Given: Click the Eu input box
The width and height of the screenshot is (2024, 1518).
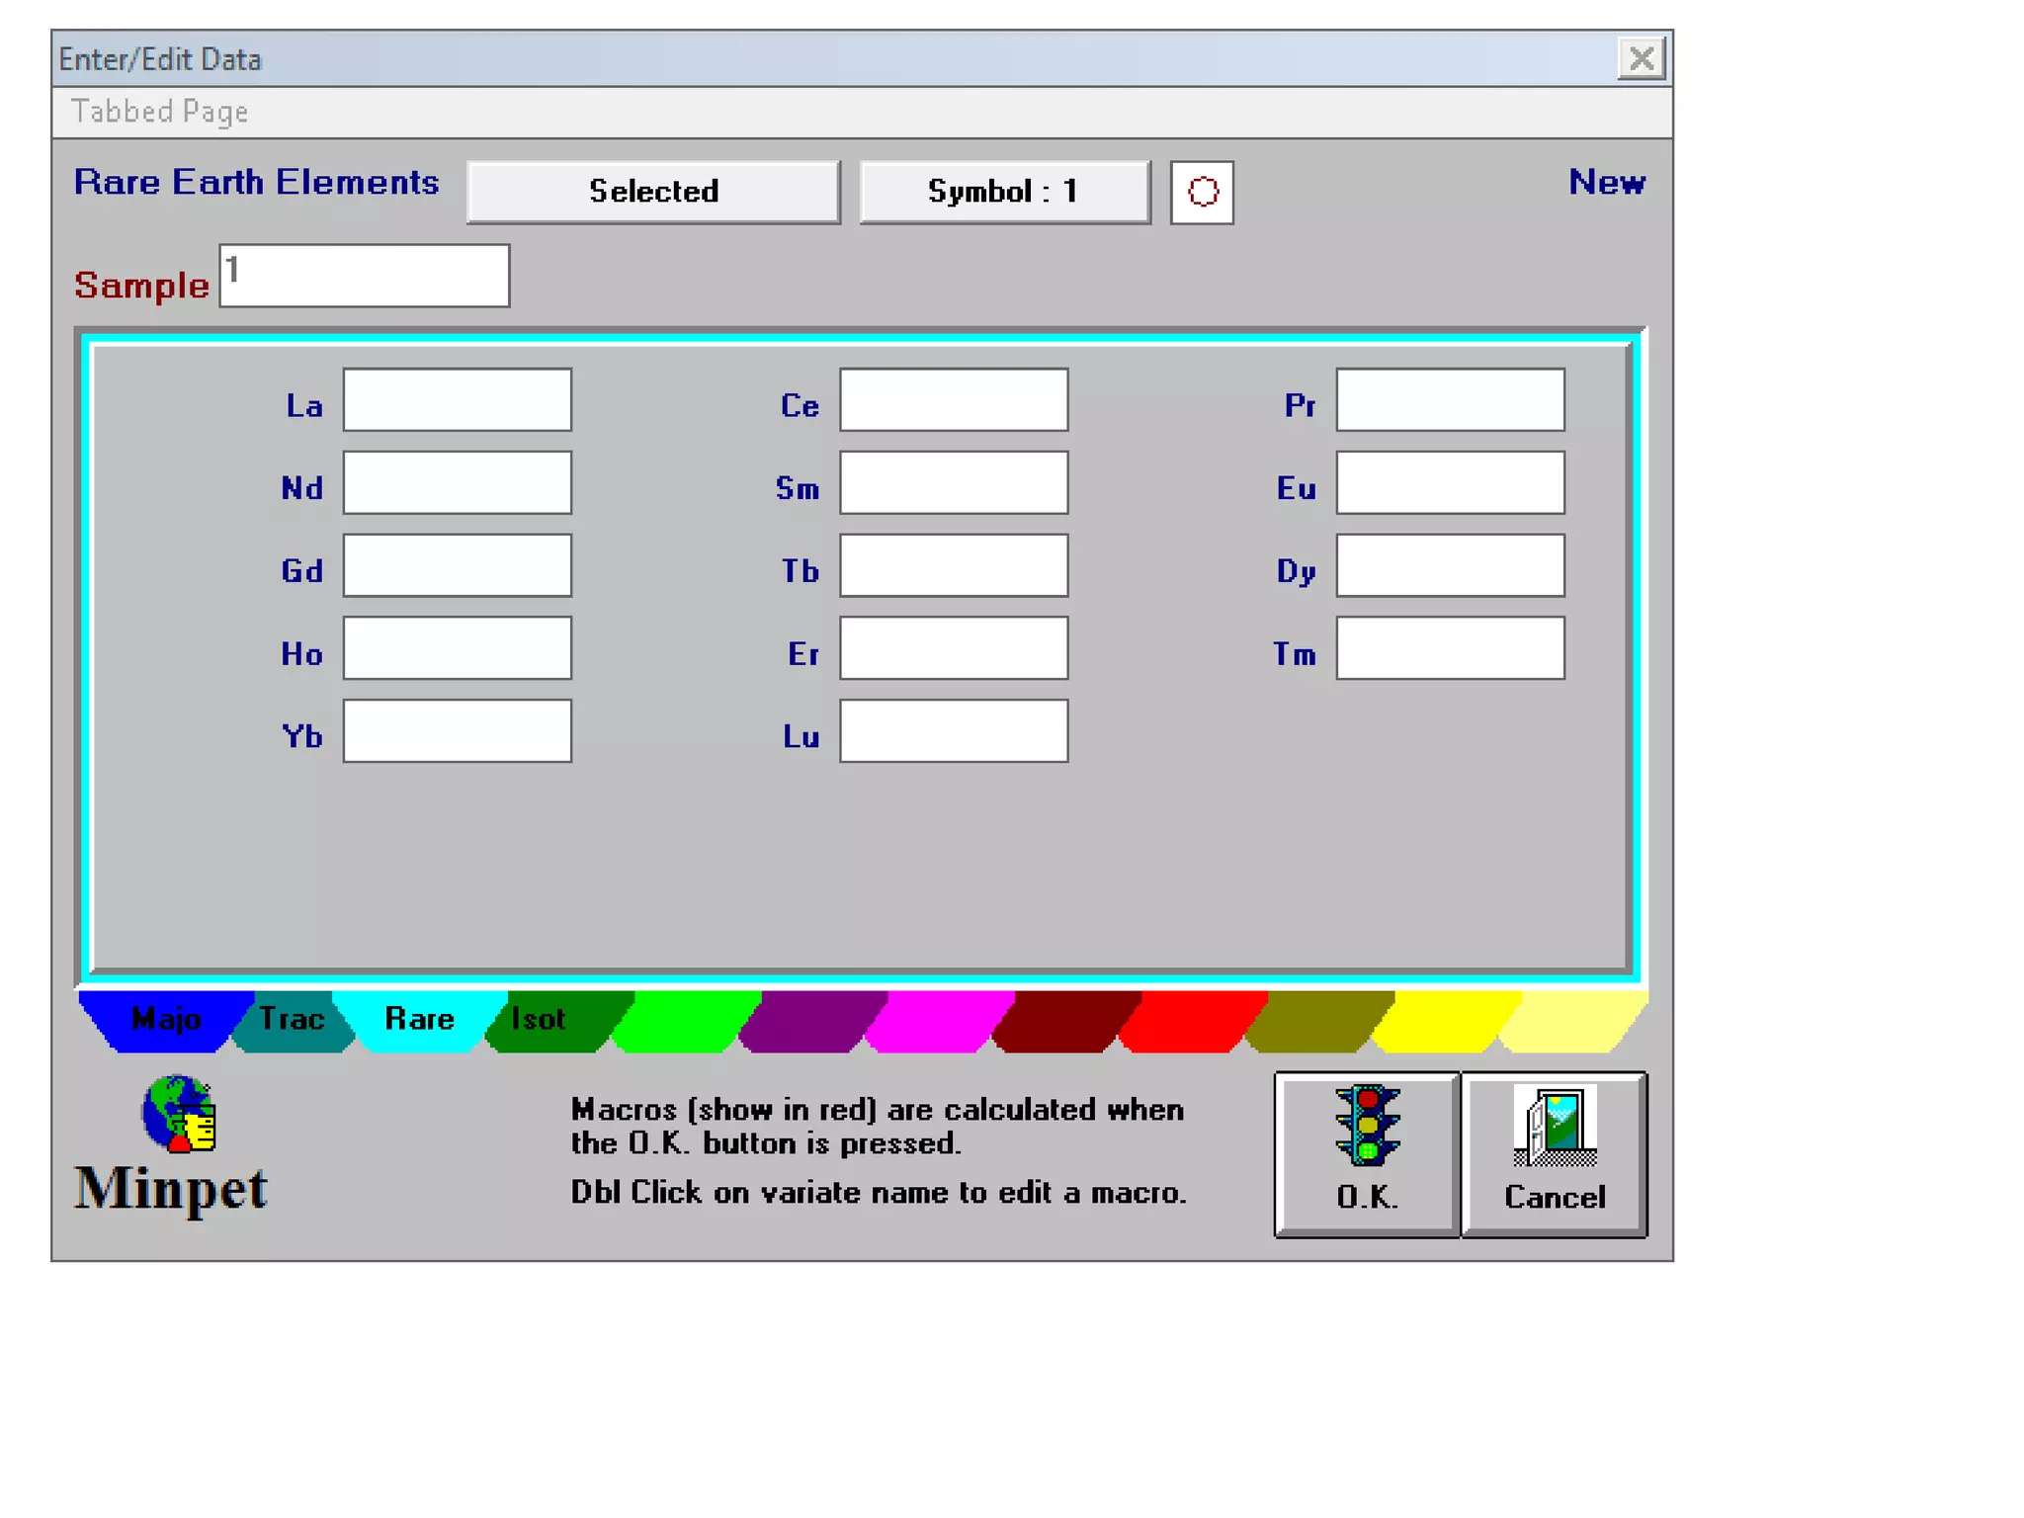Looking at the screenshot, I should tap(1449, 483).
